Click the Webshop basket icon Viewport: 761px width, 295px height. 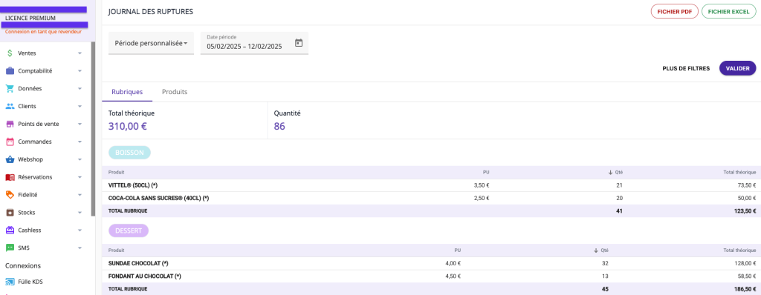coord(10,159)
